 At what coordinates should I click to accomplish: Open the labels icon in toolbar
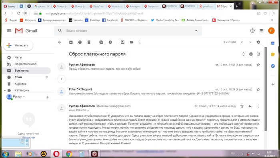click(x=132, y=42)
